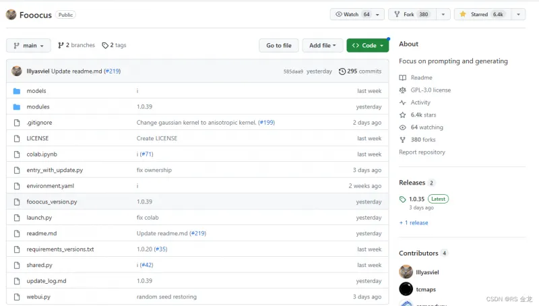Click the tcmaps contributor avatar
The width and height of the screenshot is (539, 306).
click(x=406, y=289)
